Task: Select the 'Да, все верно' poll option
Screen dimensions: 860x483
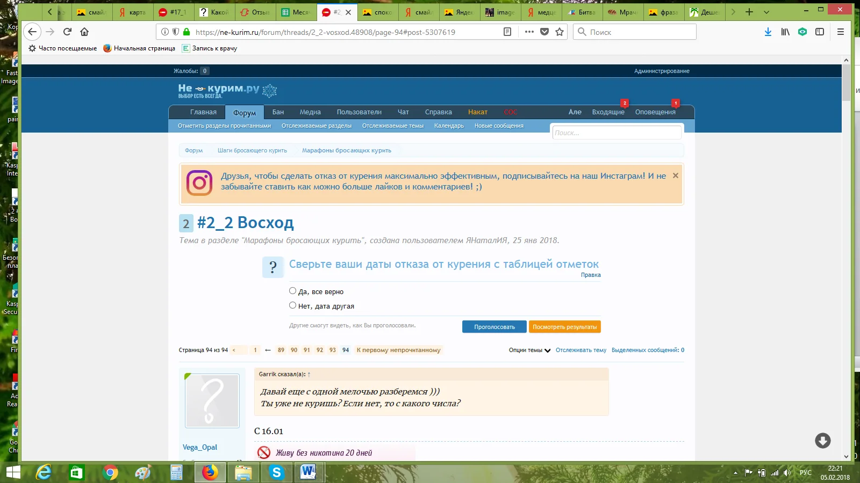Action: tap(292, 291)
